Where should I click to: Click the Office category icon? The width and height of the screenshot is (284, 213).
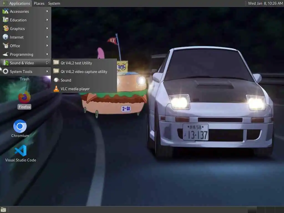click(x=6, y=46)
